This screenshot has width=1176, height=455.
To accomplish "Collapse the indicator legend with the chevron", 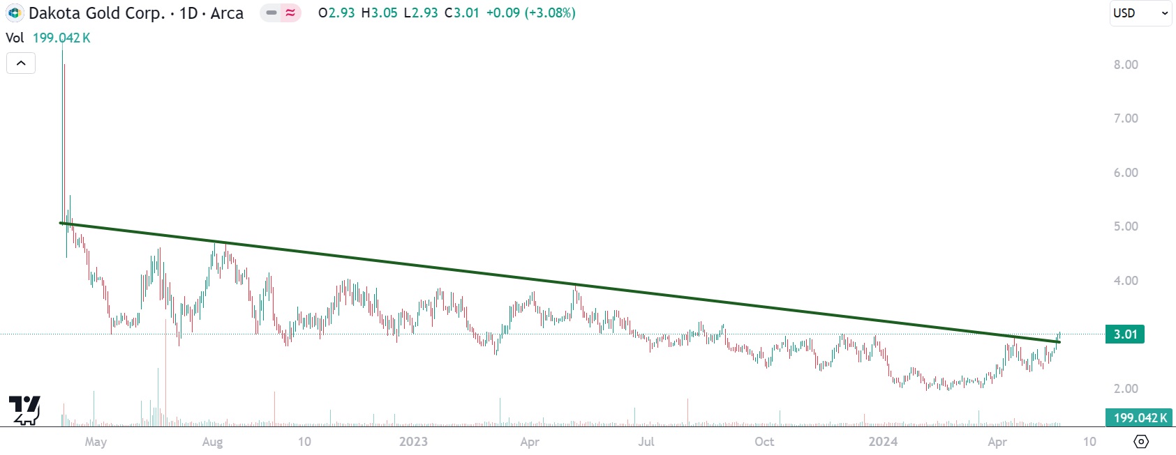I will [x=21, y=63].
